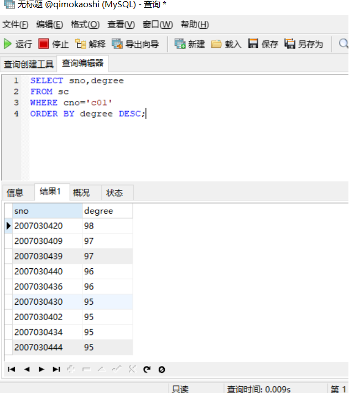This screenshot has width=349, height=393.
Task: Click the edit record triangle icon
Action: (x=102, y=369)
